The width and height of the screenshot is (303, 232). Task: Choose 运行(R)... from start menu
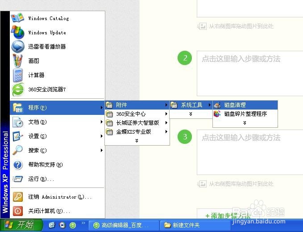pos(57,179)
